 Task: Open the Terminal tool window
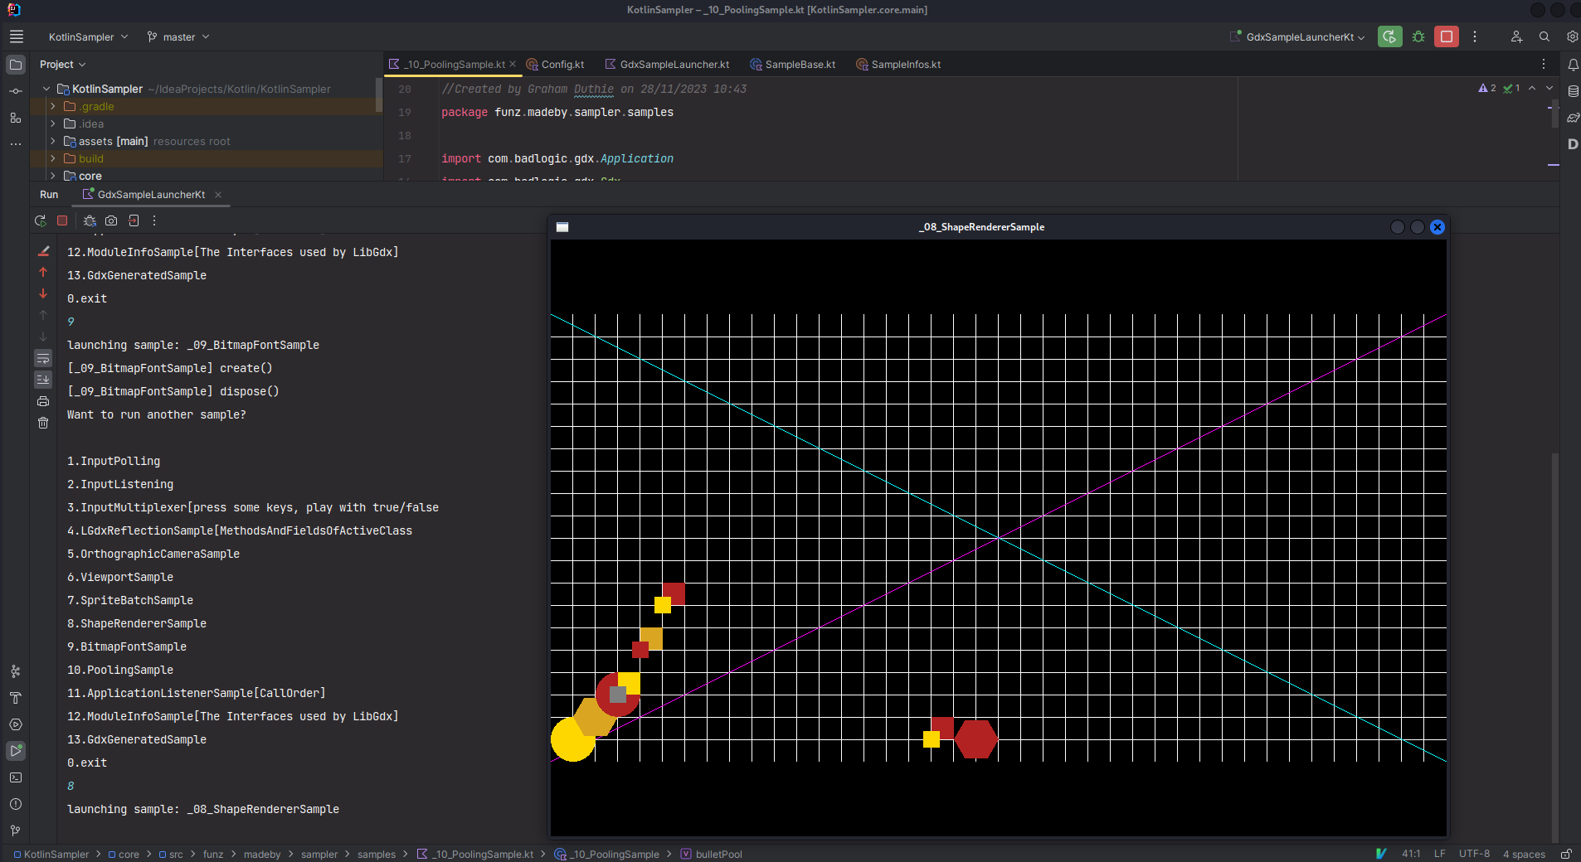pyautogui.click(x=16, y=777)
